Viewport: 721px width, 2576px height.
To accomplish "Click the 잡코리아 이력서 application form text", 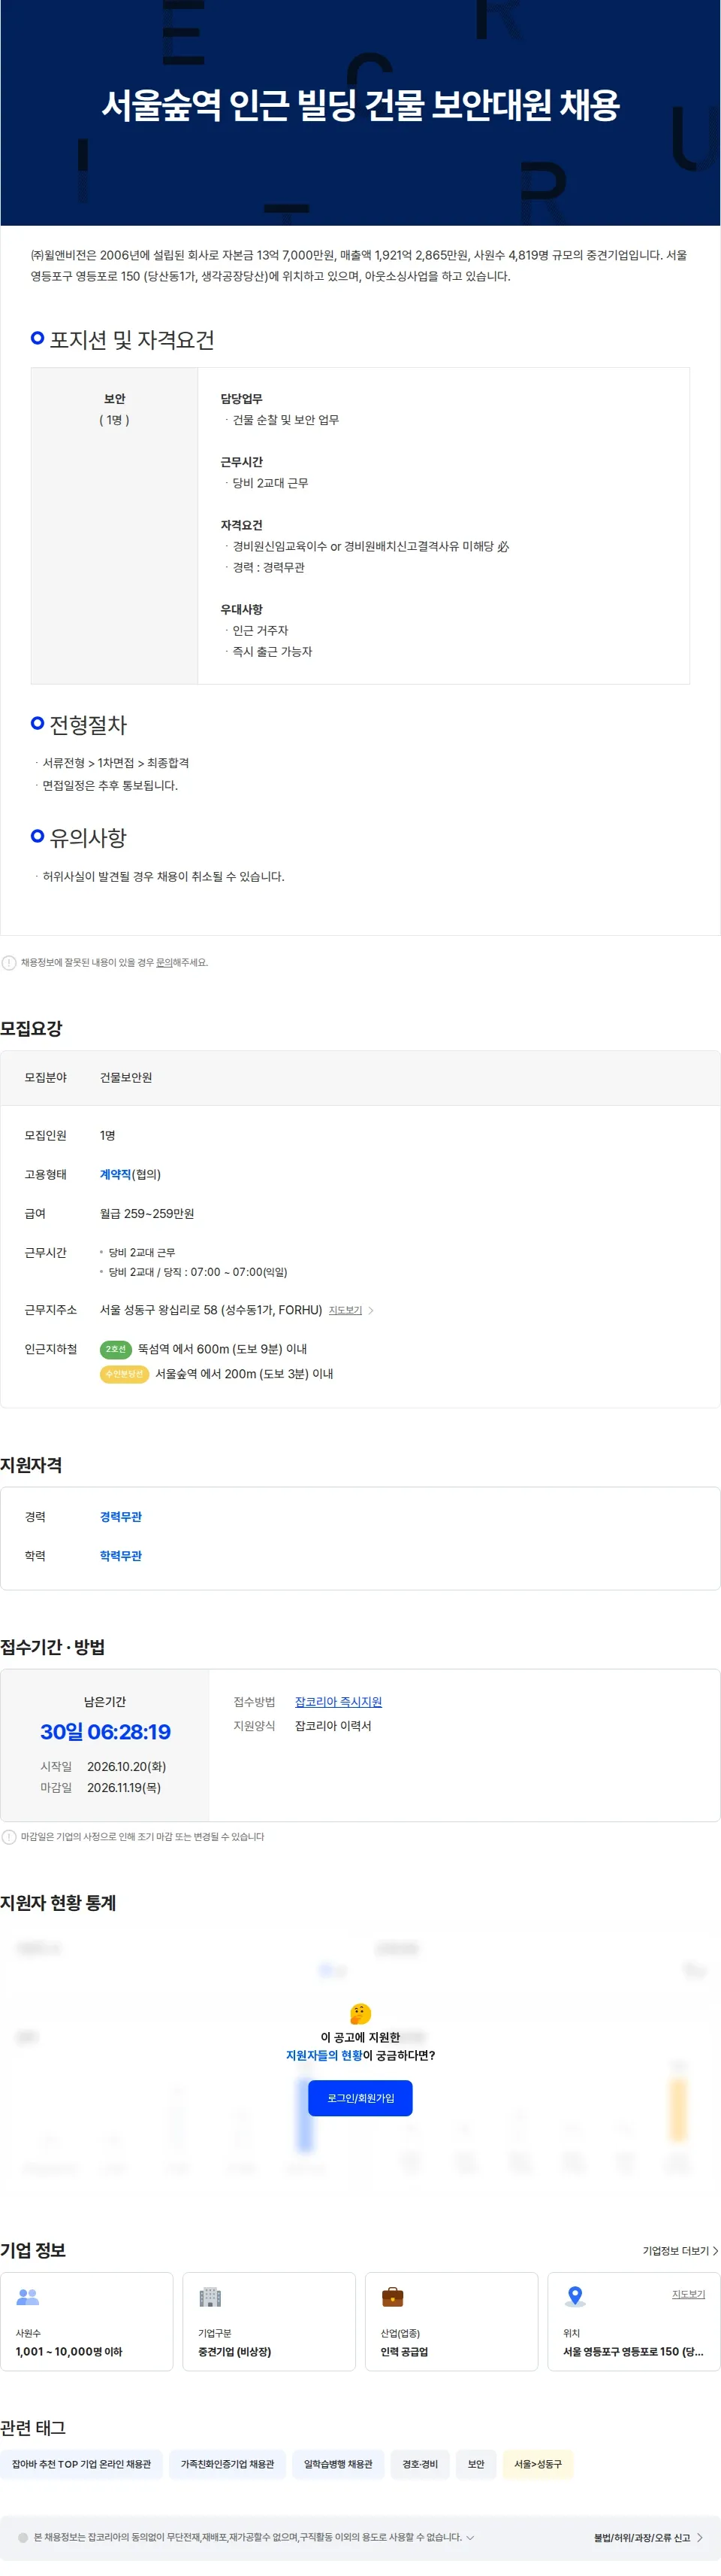I will point(333,1726).
